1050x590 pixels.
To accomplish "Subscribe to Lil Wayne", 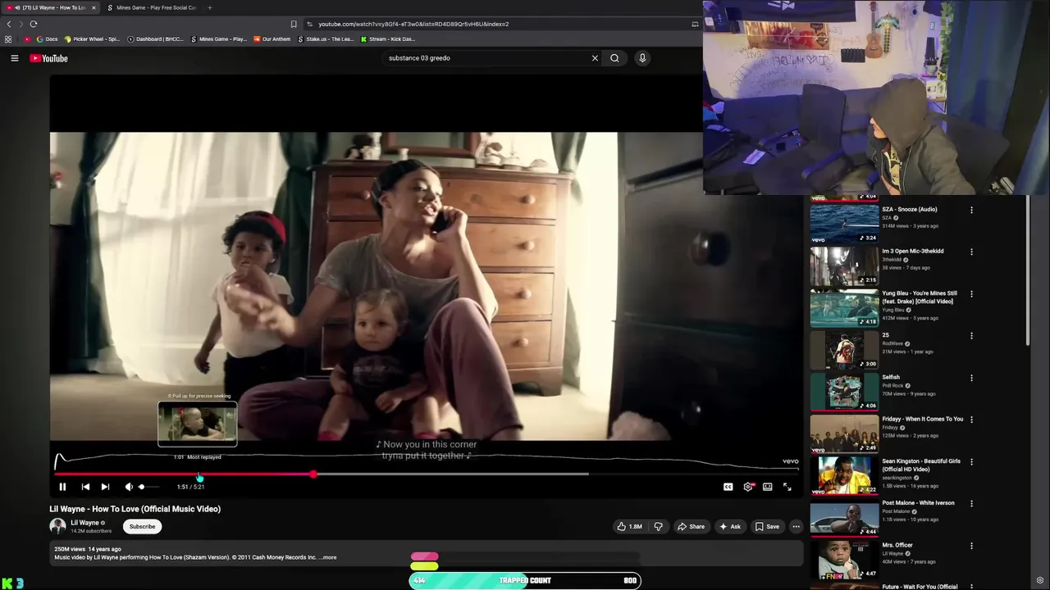I will coord(142,527).
